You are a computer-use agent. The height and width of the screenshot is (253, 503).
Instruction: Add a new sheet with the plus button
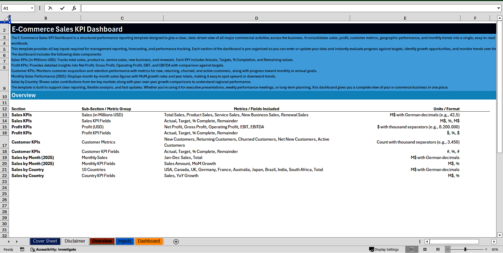(x=176, y=241)
